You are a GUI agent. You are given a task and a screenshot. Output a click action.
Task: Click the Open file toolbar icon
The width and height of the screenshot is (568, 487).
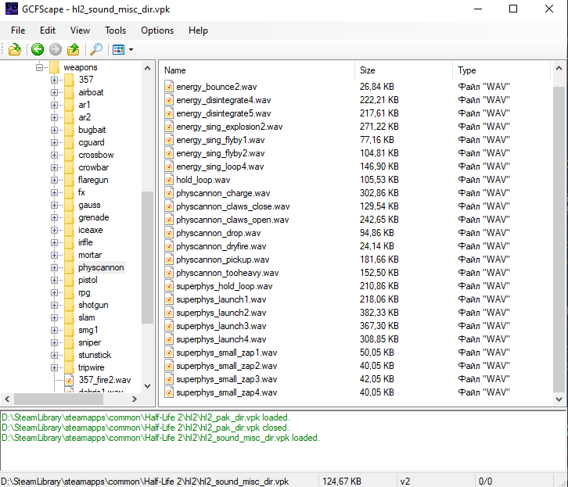(14, 49)
